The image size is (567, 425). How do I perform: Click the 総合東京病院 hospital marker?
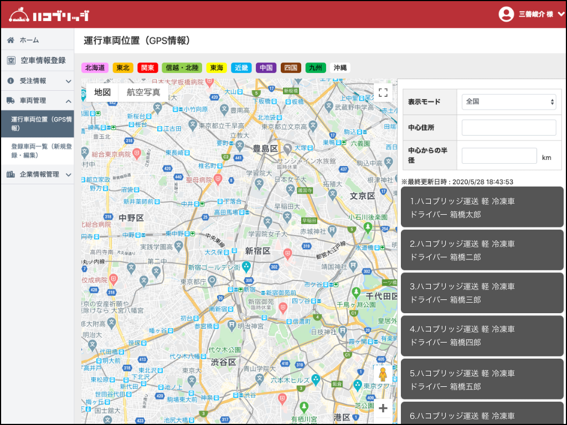pyautogui.click(x=137, y=154)
